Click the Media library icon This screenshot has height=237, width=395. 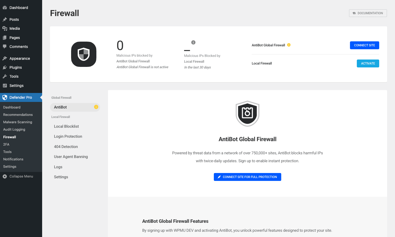5,28
